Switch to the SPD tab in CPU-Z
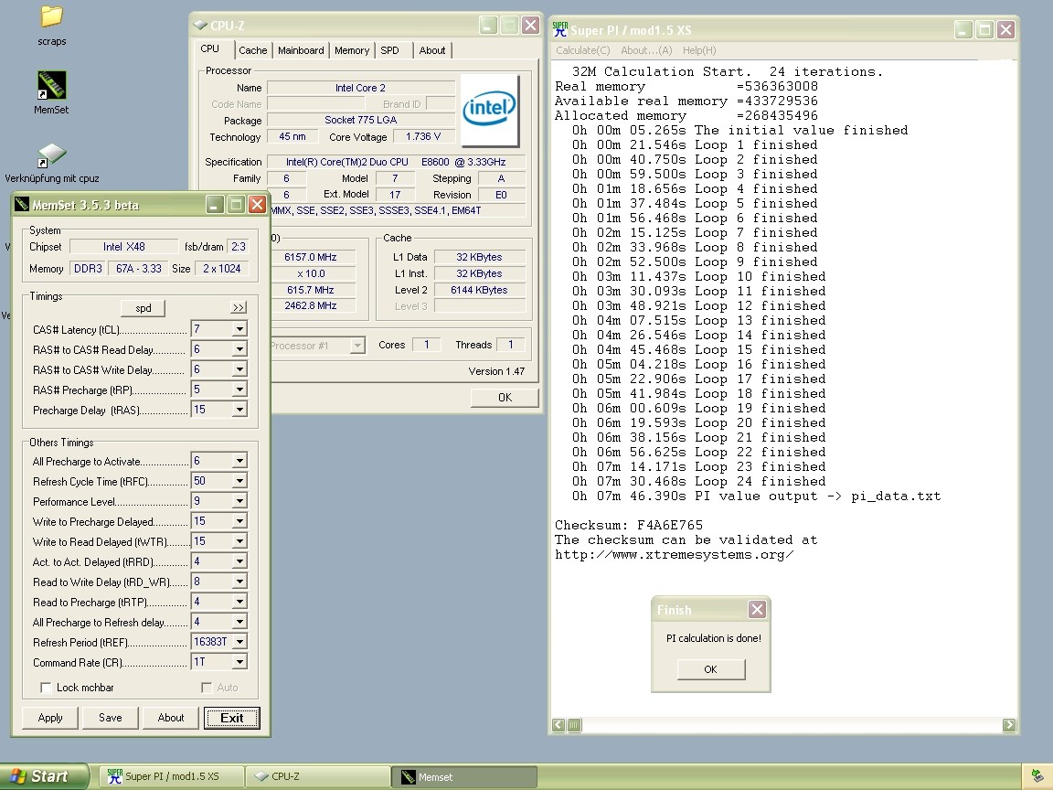1053x790 pixels. pyautogui.click(x=389, y=50)
